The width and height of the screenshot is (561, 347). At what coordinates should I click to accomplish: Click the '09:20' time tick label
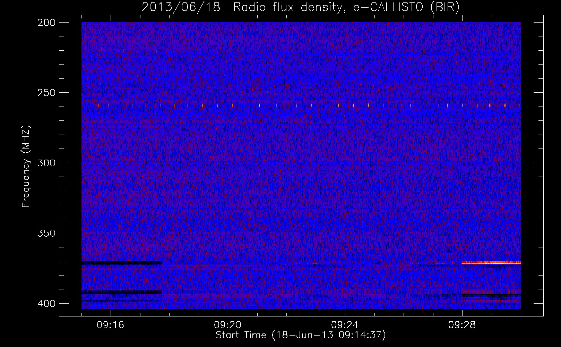(228, 325)
